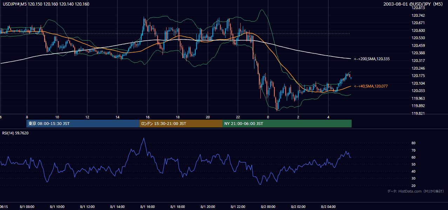The width and height of the screenshot is (448, 210).
Task: Click price level 119.821 on the axis
Action: (419, 113)
